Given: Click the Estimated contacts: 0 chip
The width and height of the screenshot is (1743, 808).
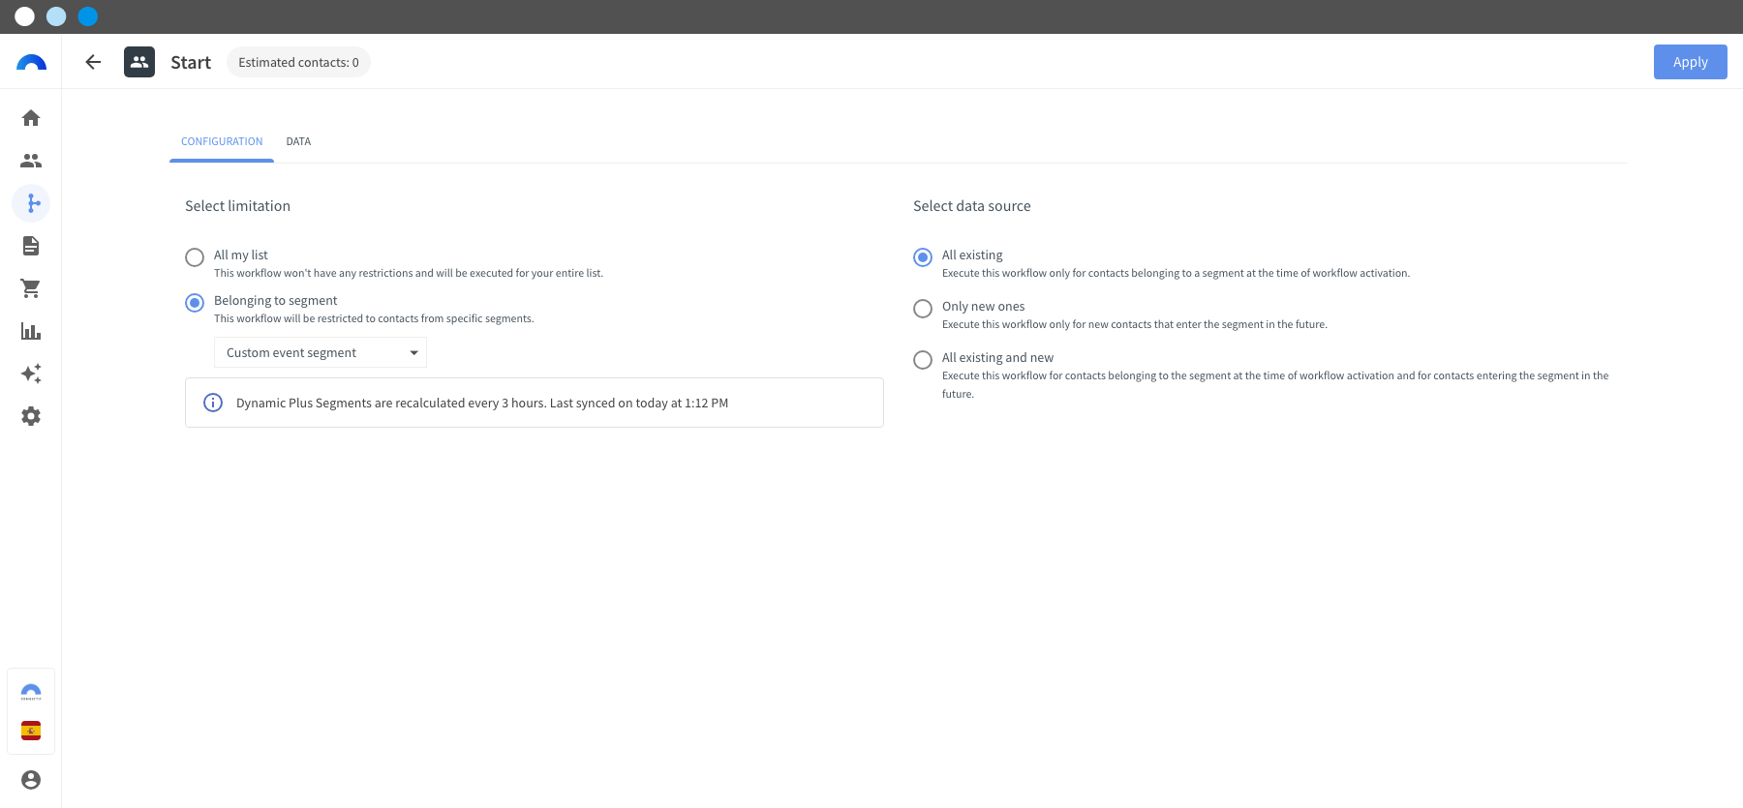Looking at the screenshot, I should tap(298, 62).
